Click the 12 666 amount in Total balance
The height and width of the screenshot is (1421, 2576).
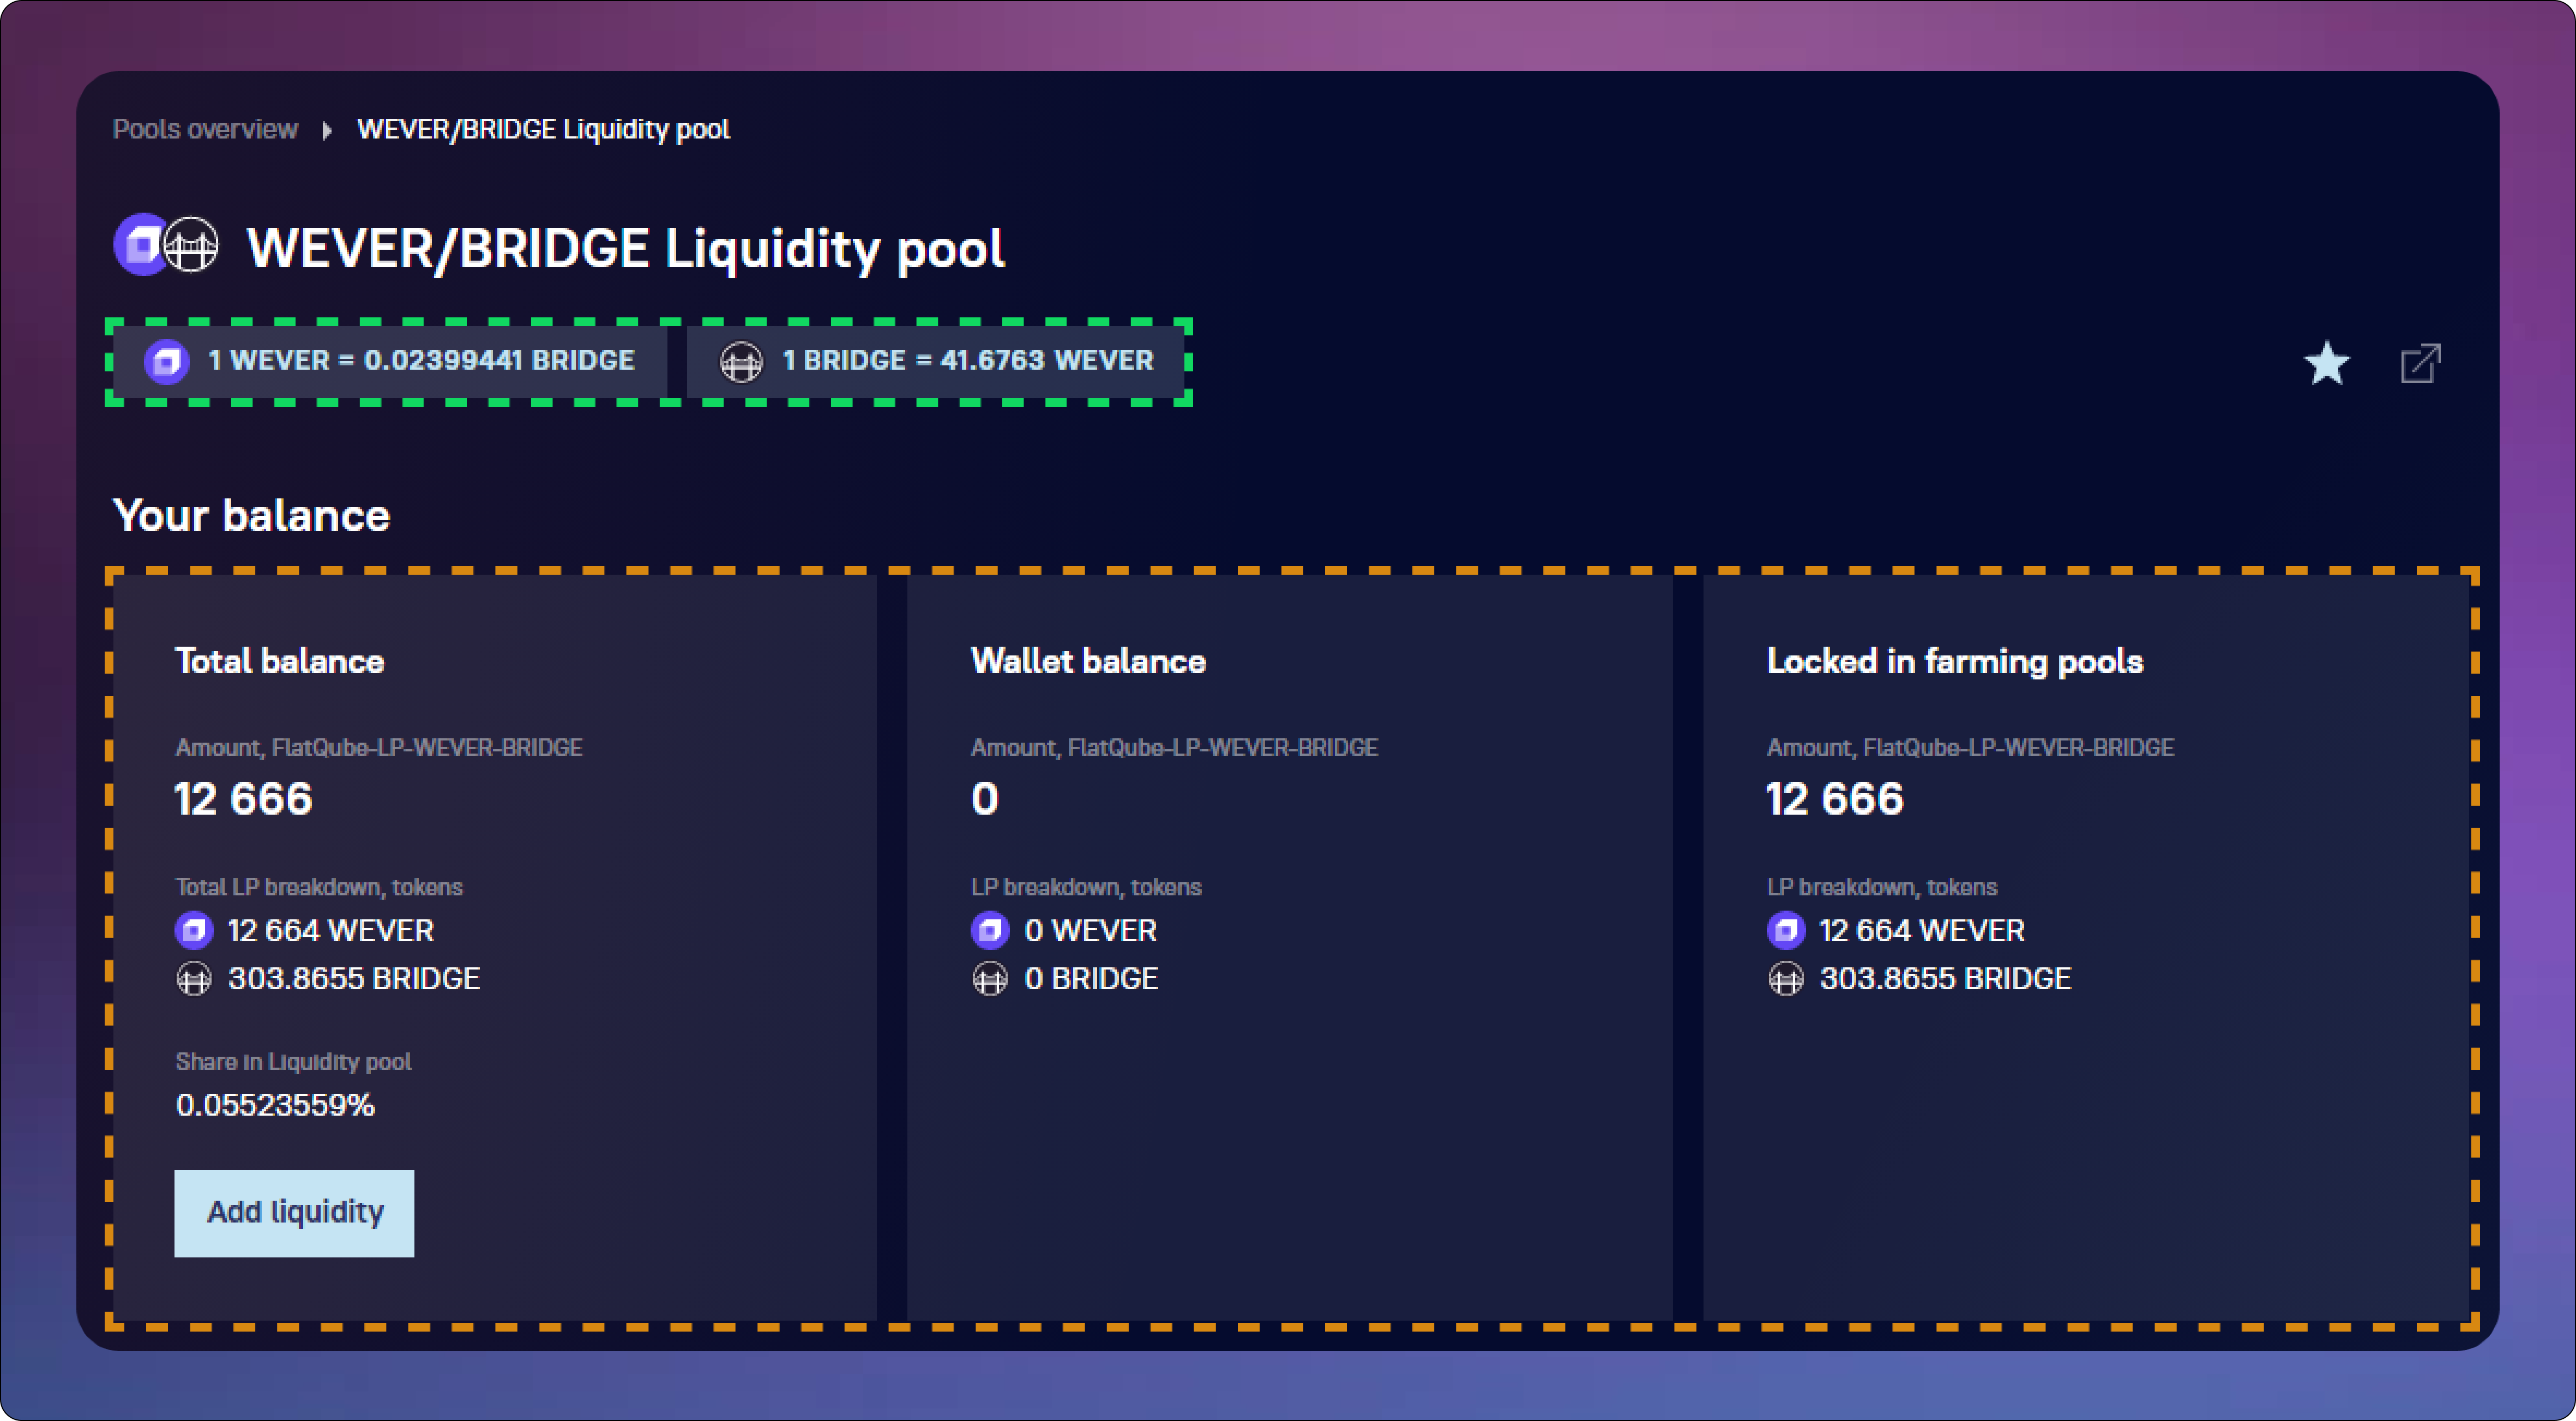(243, 799)
